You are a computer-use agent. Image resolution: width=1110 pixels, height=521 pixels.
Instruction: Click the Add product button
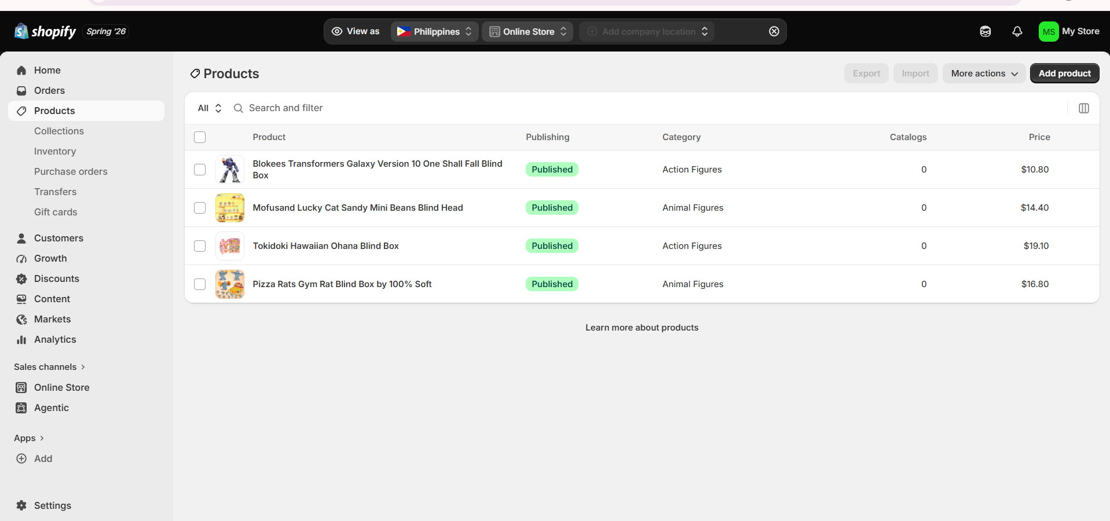point(1064,74)
